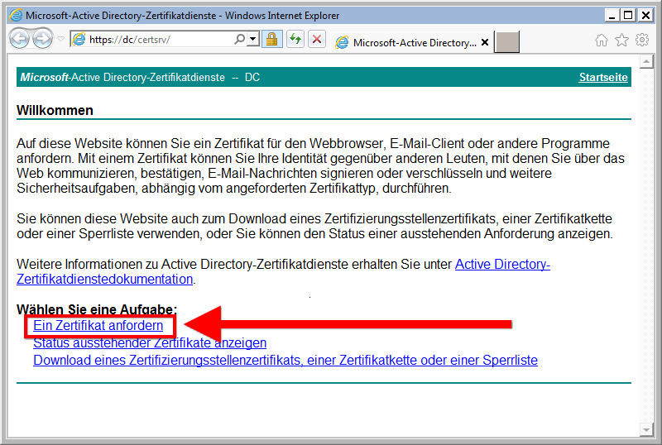The image size is (662, 445).
Task: Expand the recent pages dropdown beside Forward
Action: (x=60, y=40)
